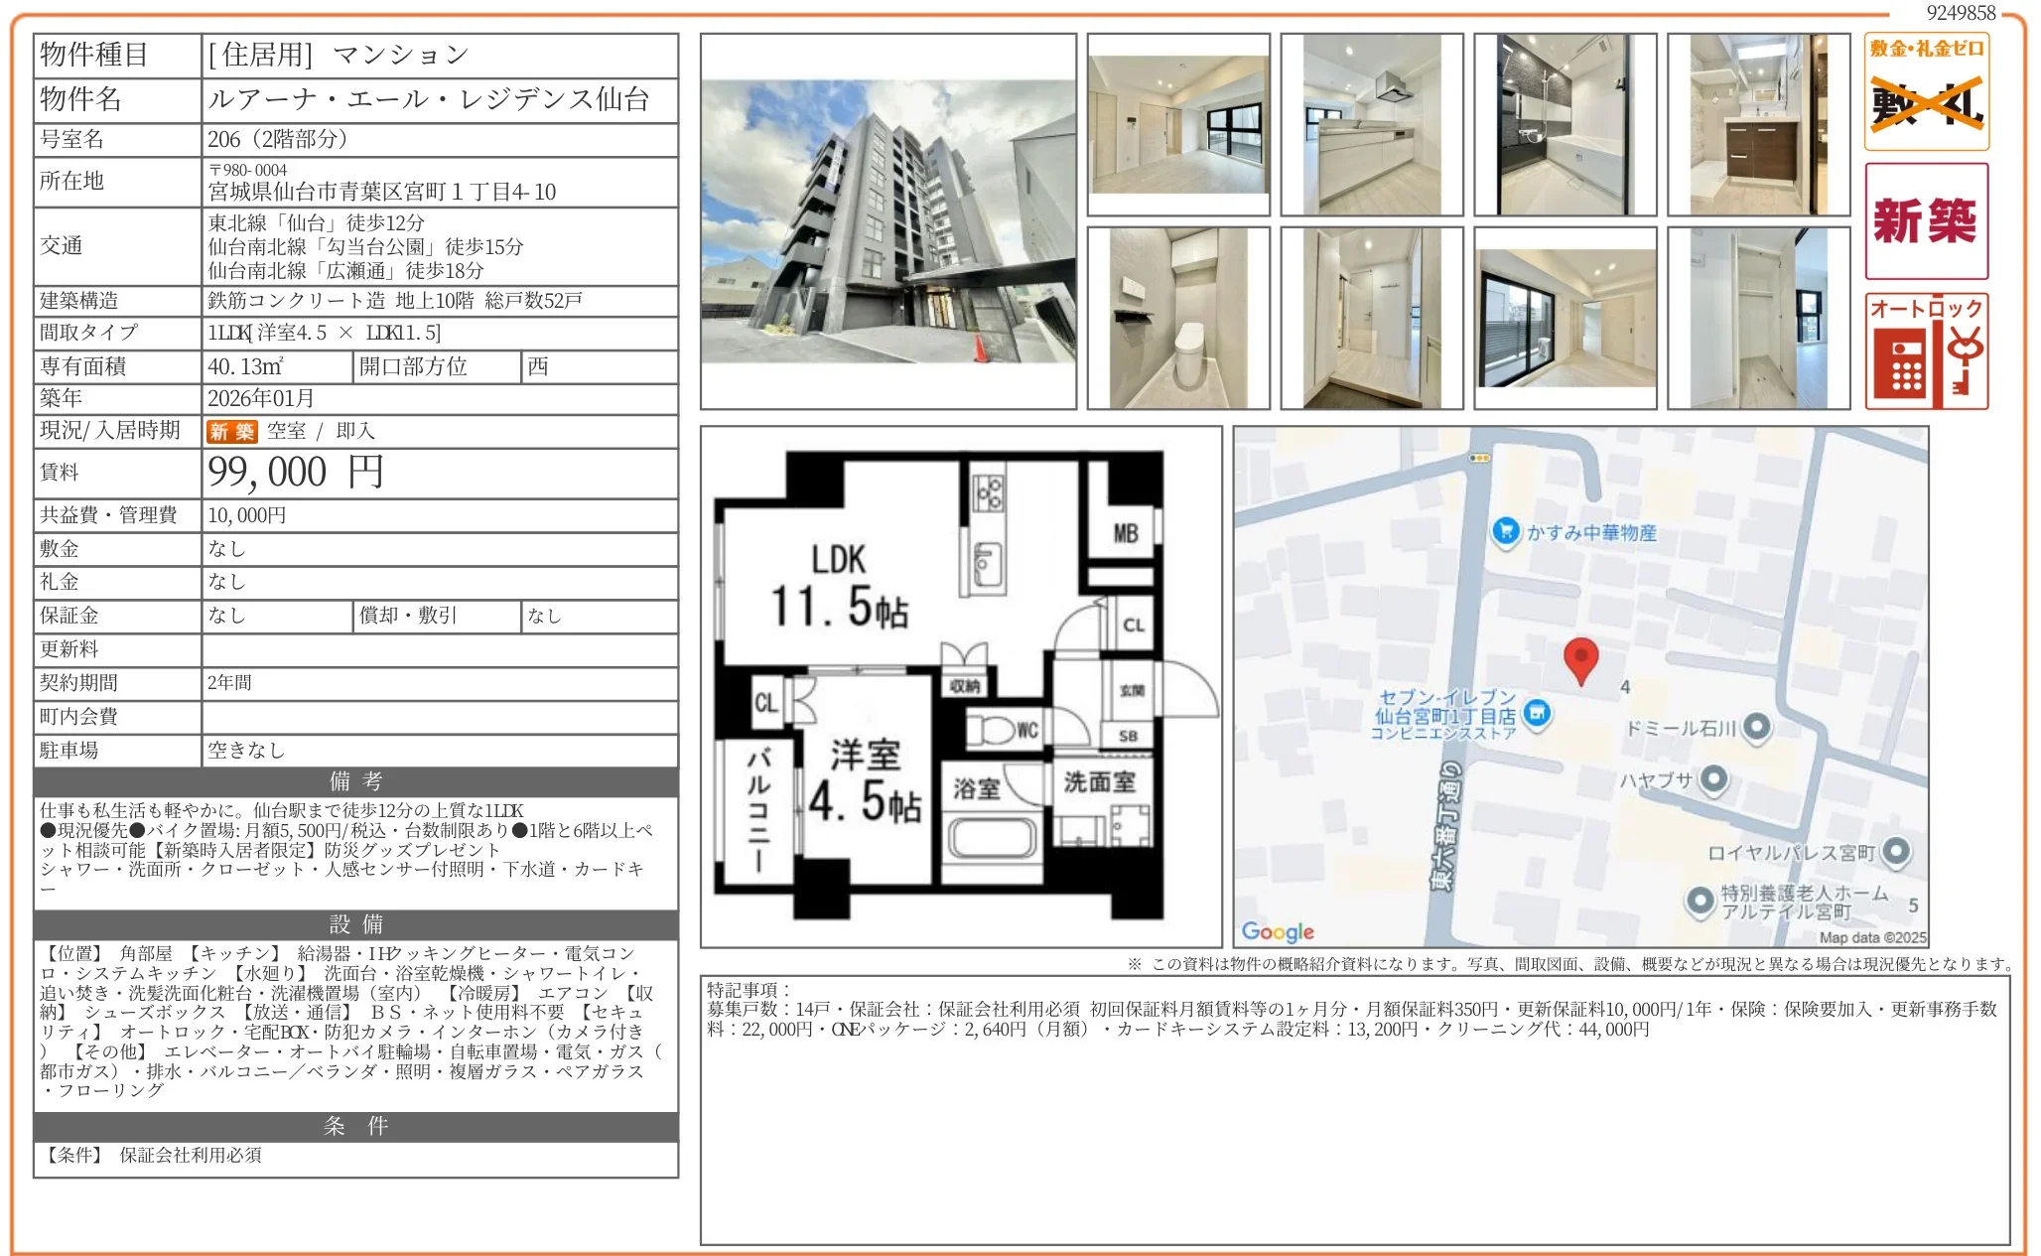Image resolution: width=2041 pixels, height=1256 pixels.
Task: Open the kitchen interior thumbnail
Action: tap(1371, 124)
